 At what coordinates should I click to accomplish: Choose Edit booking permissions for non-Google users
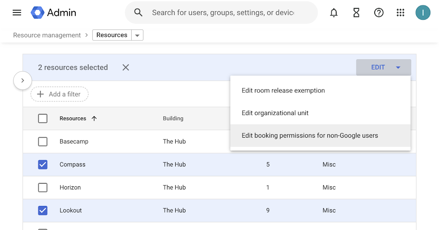point(309,135)
